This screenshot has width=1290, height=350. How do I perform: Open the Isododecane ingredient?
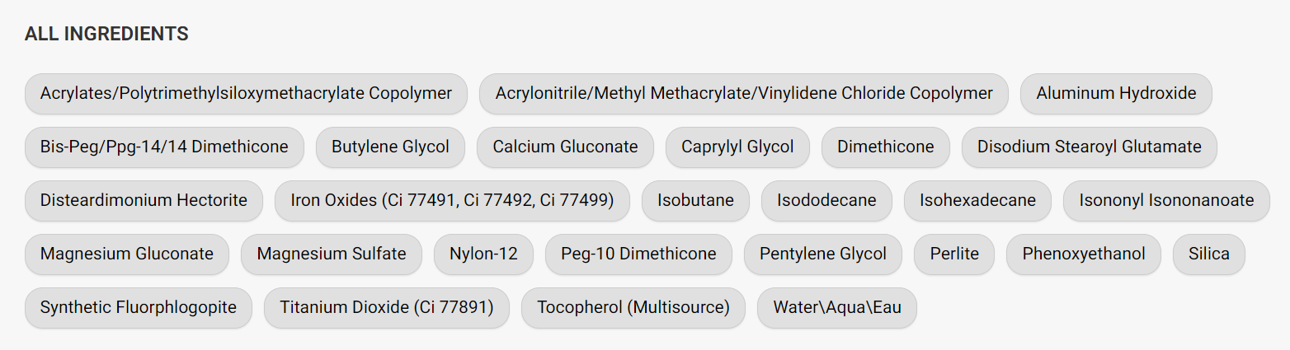(826, 200)
